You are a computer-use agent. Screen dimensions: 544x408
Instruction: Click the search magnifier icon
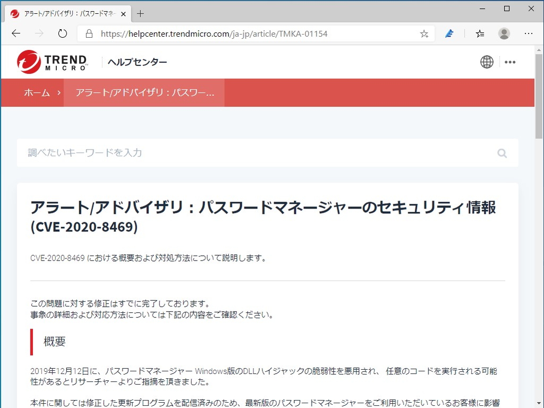[x=501, y=153]
